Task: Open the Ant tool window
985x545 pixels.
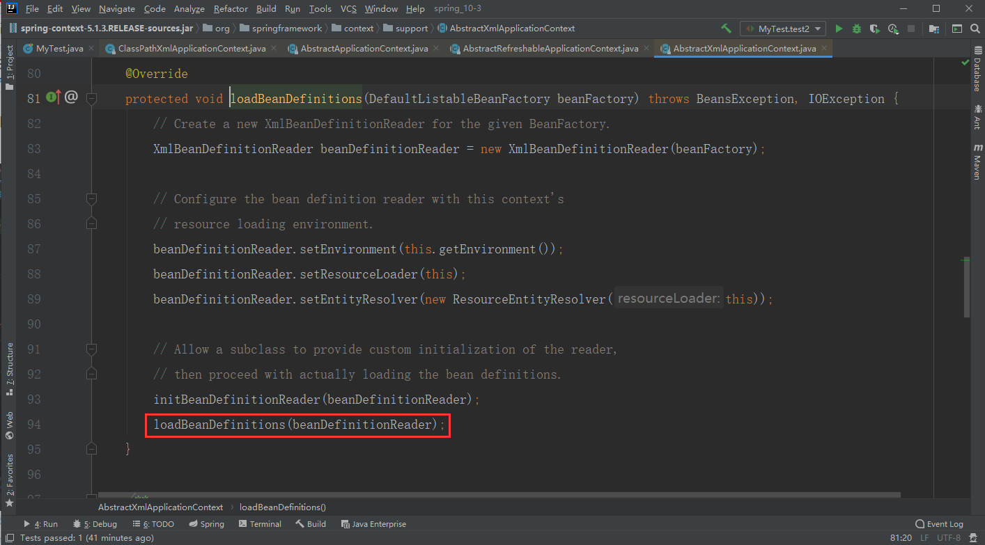Action: click(x=977, y=116)
